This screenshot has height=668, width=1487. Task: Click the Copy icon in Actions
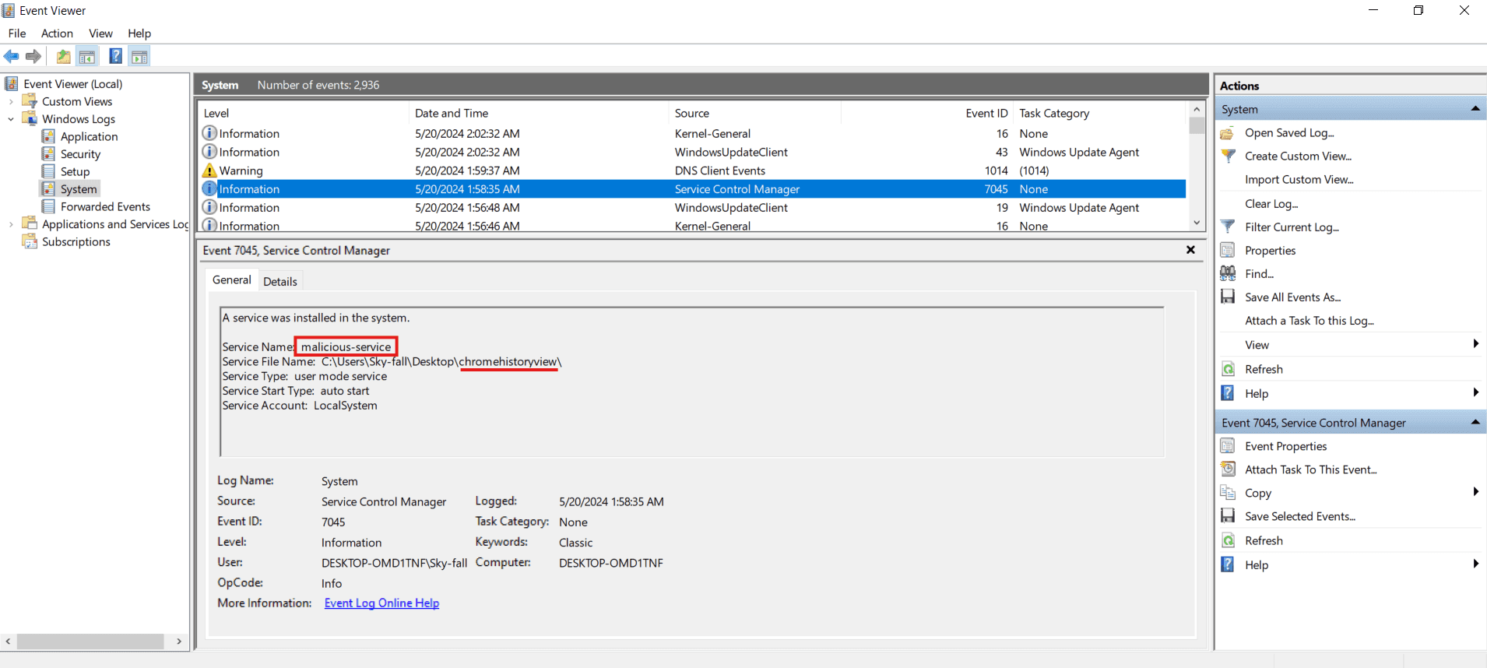click(1228, 493)
